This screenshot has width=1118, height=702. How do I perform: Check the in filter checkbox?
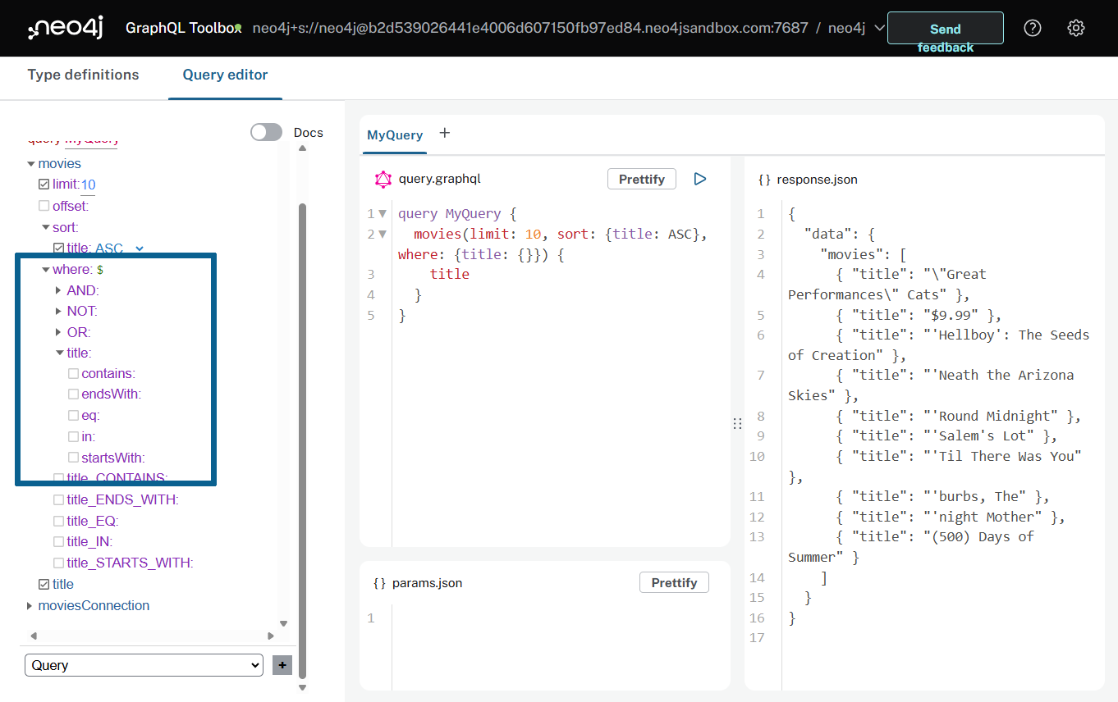(74, 437)
